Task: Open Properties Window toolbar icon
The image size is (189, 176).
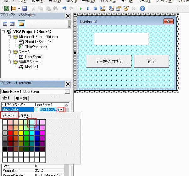Action: pyautogui.click(x=119, y=8)
